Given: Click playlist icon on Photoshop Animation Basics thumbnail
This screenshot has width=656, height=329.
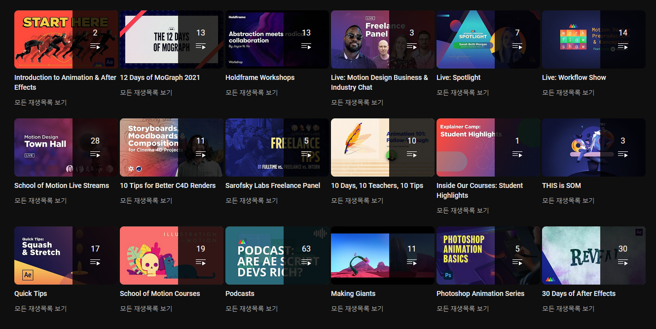Looking at the screenshot, I should [x=517, y=262].
